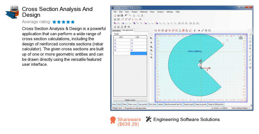Open the View menu

(127, 12)
